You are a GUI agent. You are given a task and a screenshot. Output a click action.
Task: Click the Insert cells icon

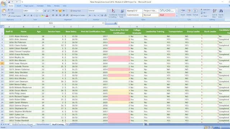point(183,13)
